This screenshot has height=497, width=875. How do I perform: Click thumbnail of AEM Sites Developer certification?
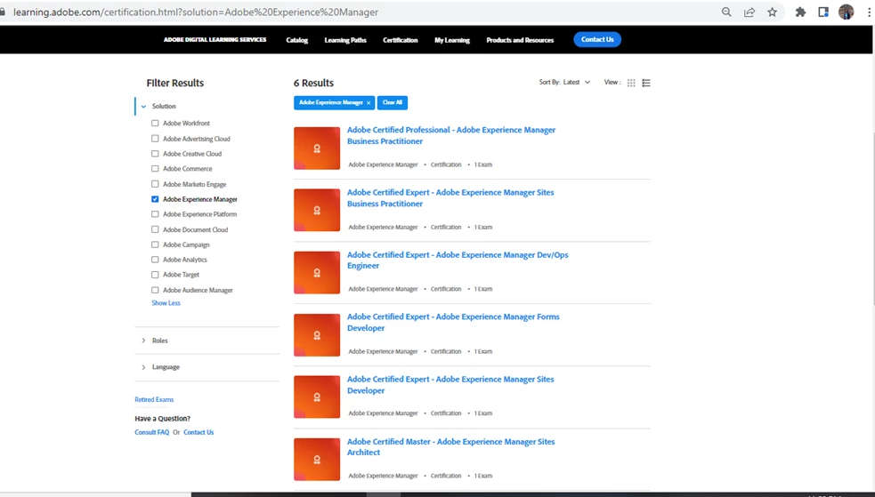pyautogui.click(x=317, y=397)
